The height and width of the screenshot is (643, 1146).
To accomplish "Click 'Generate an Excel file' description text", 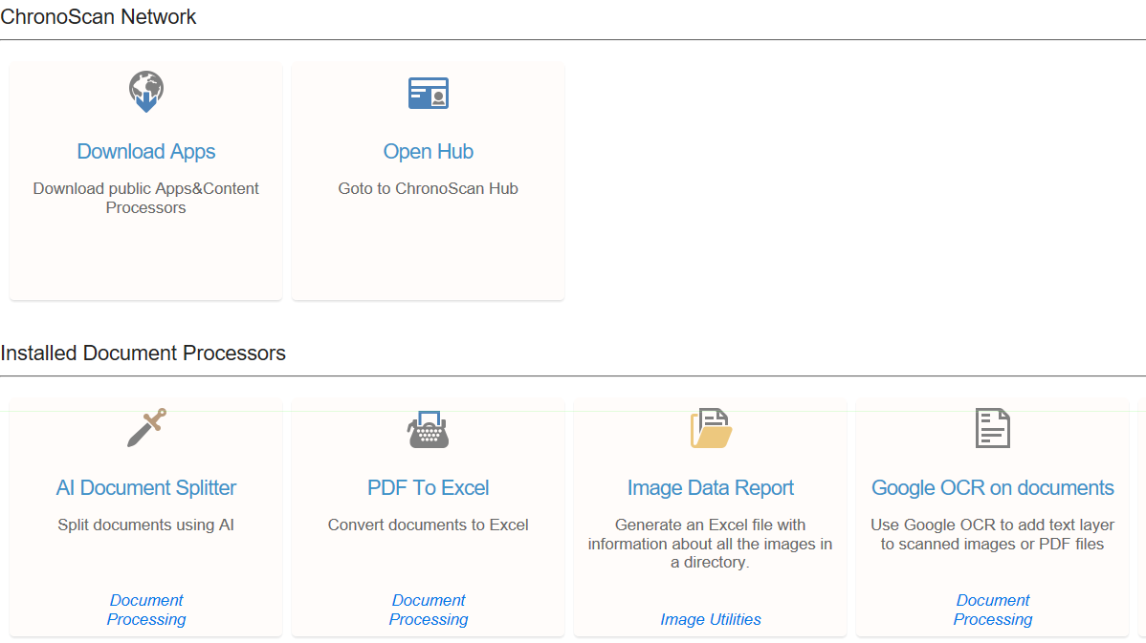I will (711, 544).
